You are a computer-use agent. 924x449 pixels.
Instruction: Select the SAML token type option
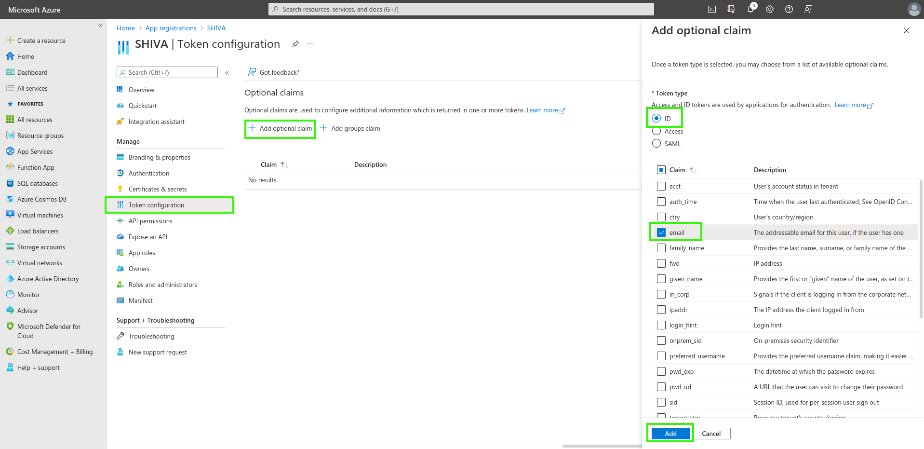pos(656,144)
